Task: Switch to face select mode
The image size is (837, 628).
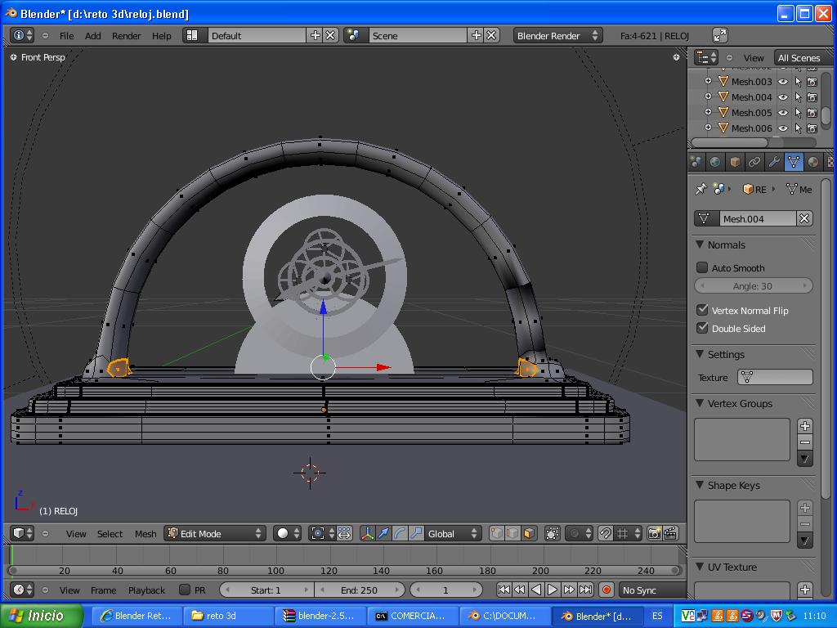Action: [x=529, y=533]
